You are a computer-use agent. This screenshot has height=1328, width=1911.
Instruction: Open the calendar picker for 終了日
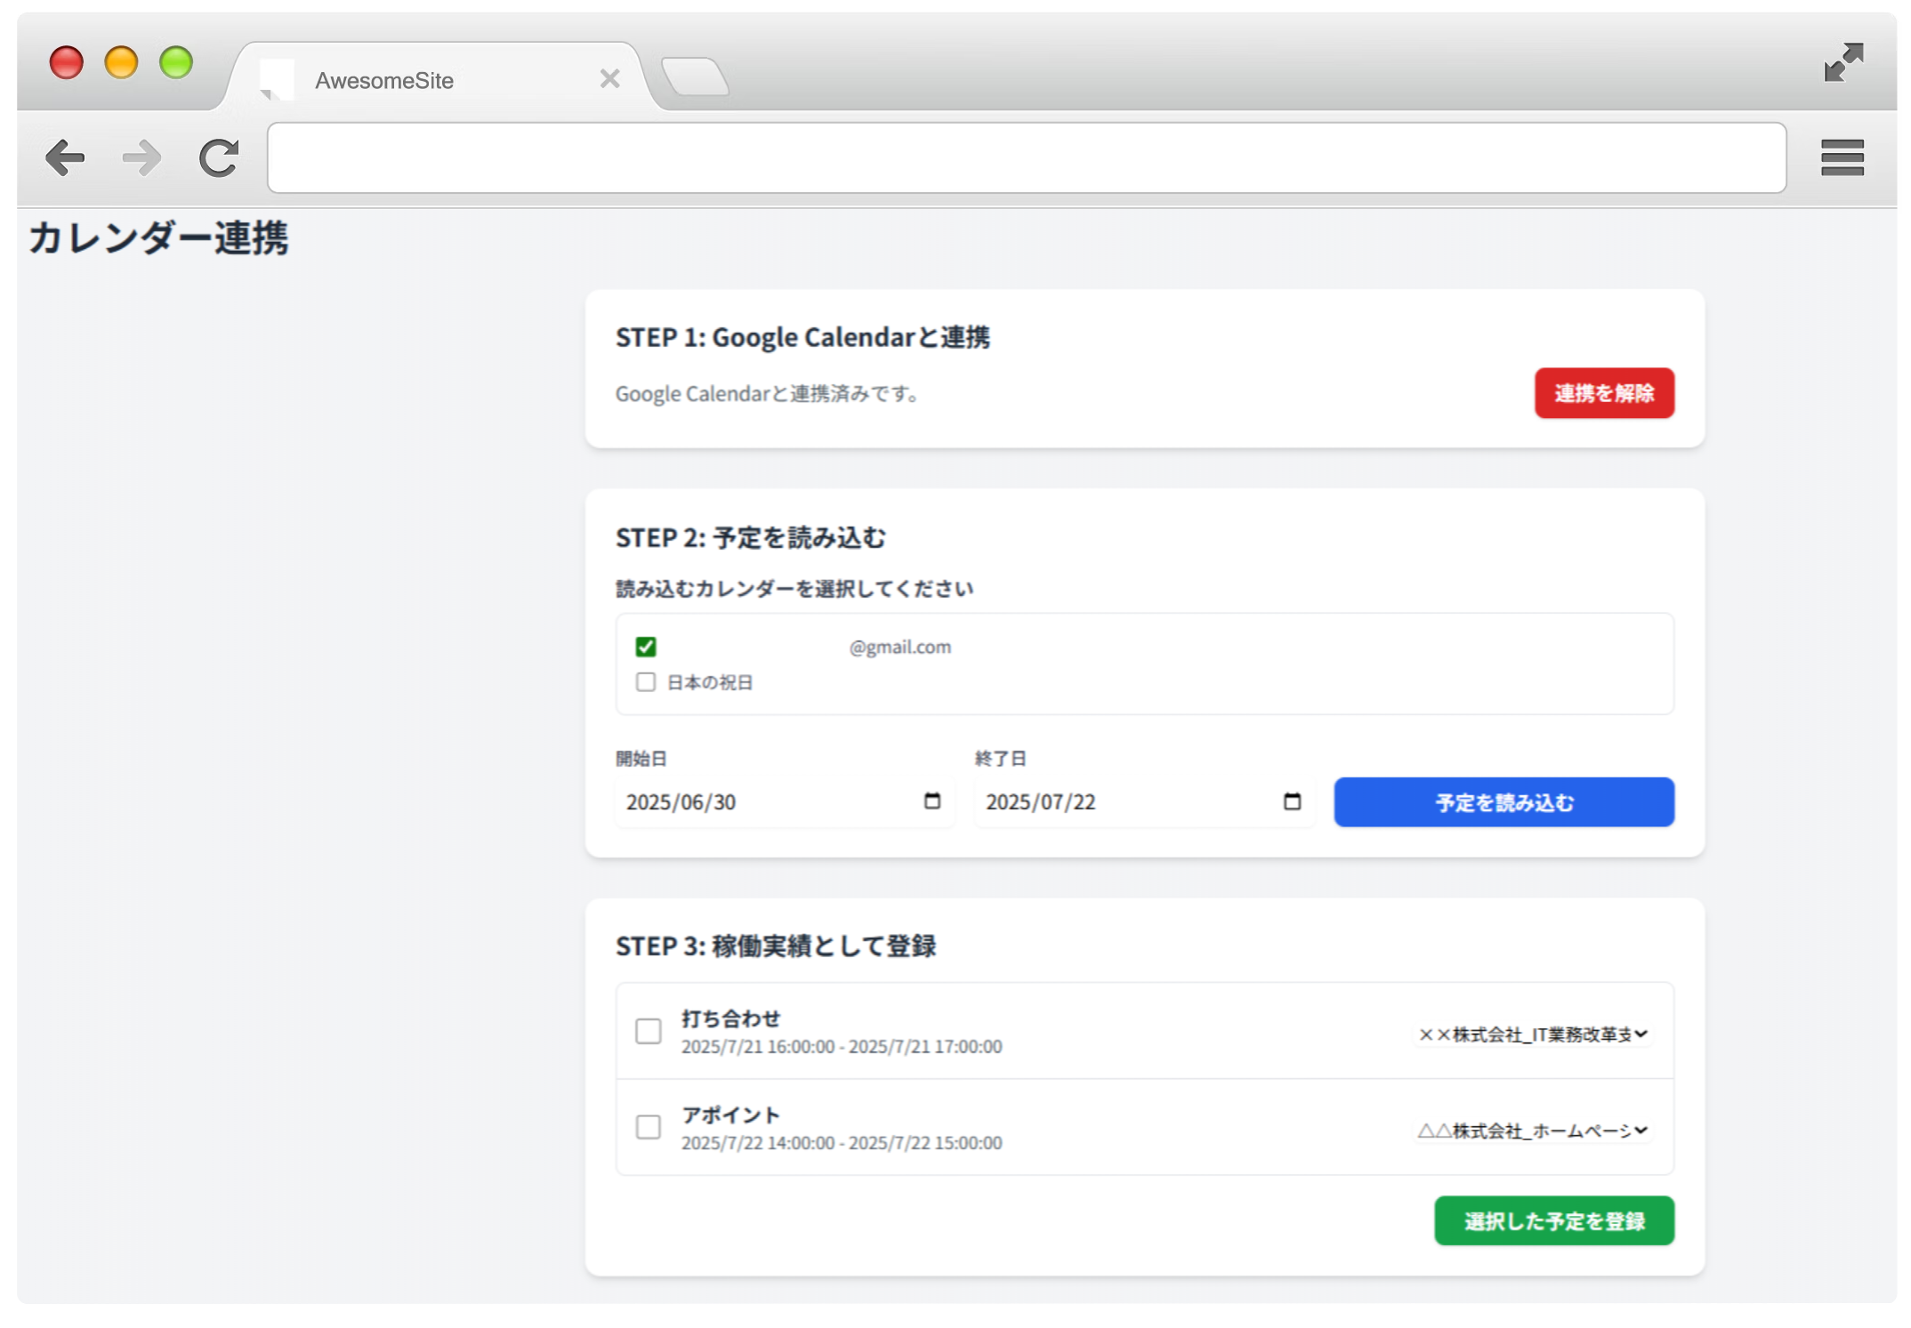pyautogui.click(x=1292, y=801)
